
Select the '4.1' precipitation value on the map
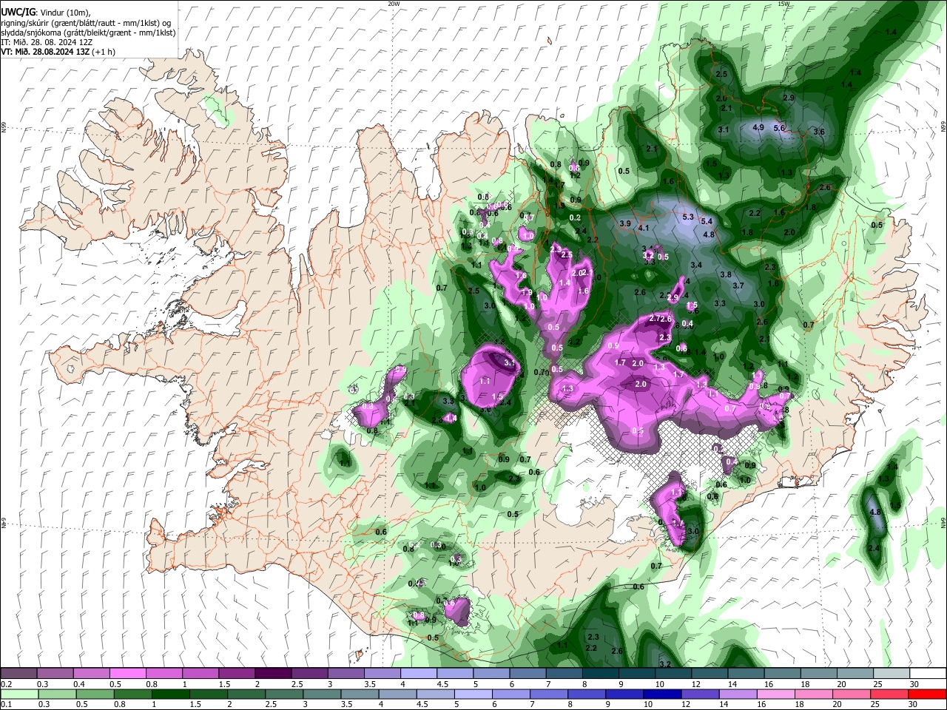tap(644, 228)
